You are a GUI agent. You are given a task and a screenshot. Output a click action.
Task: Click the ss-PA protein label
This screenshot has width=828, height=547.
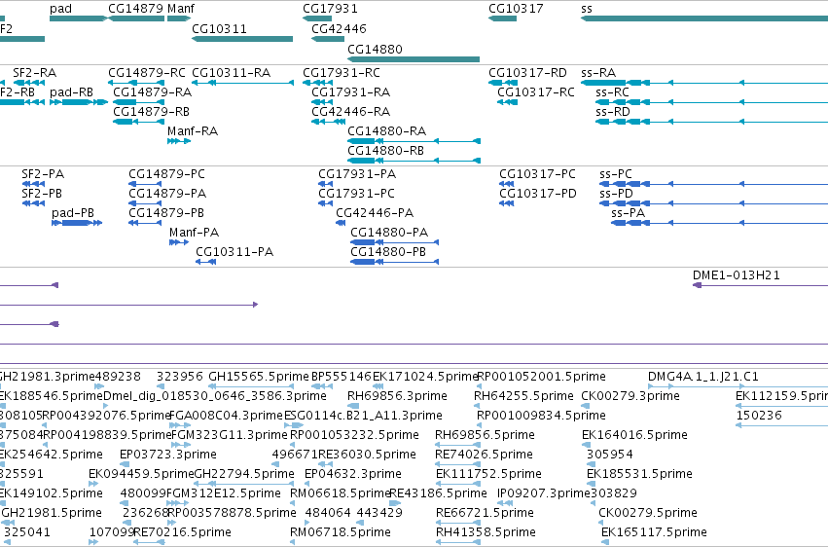coord(628,213)
